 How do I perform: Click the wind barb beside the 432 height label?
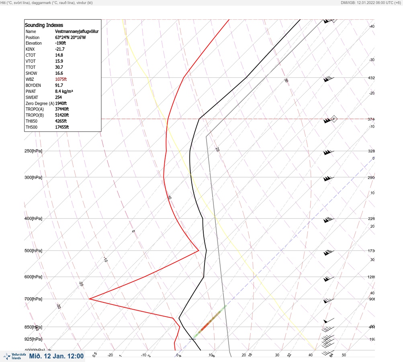tap(329, 79)
